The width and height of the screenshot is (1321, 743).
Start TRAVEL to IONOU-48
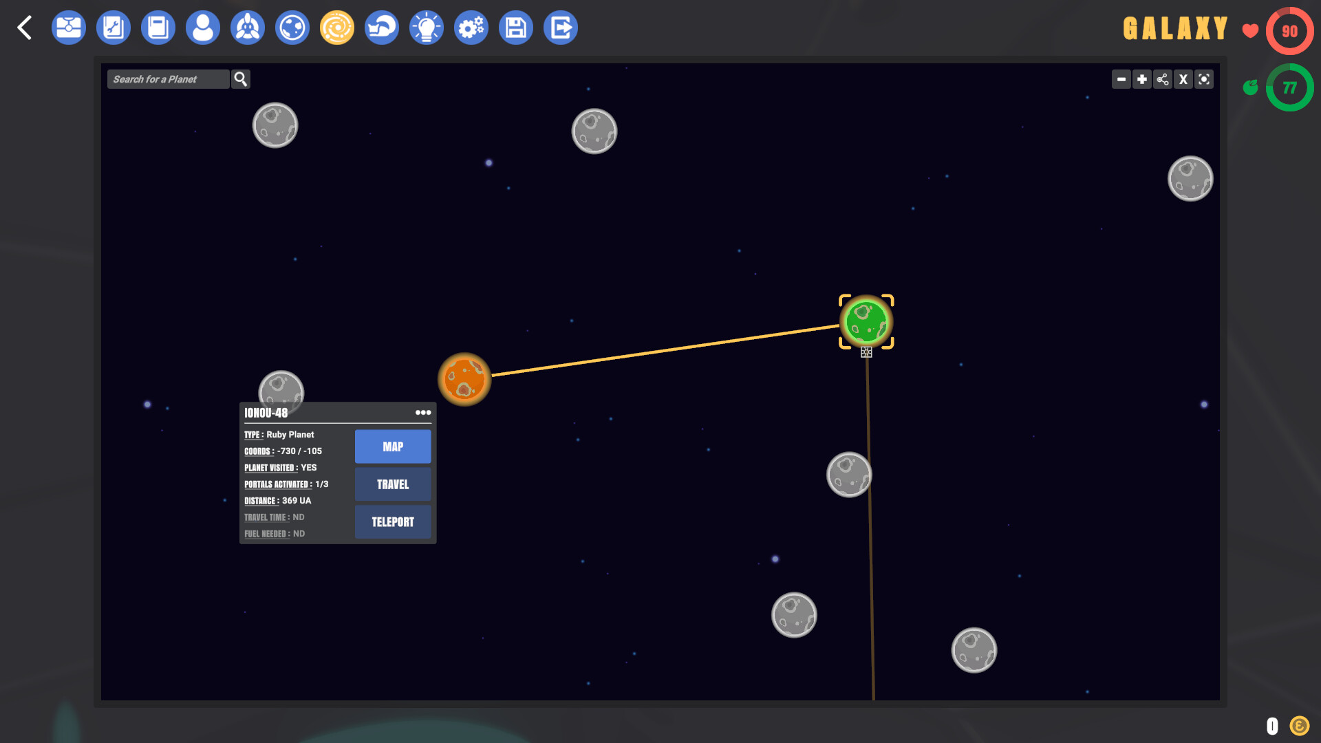click(392, 484)
